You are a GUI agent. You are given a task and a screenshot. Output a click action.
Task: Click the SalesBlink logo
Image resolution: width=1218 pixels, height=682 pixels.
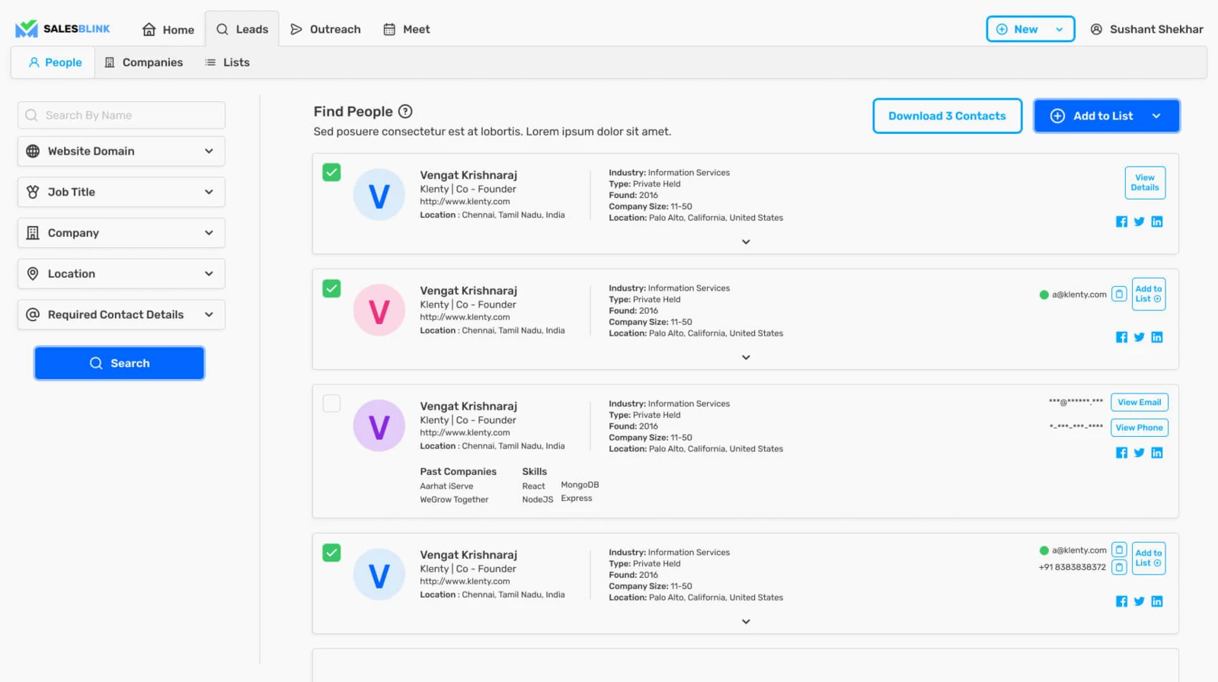(62, 29)
